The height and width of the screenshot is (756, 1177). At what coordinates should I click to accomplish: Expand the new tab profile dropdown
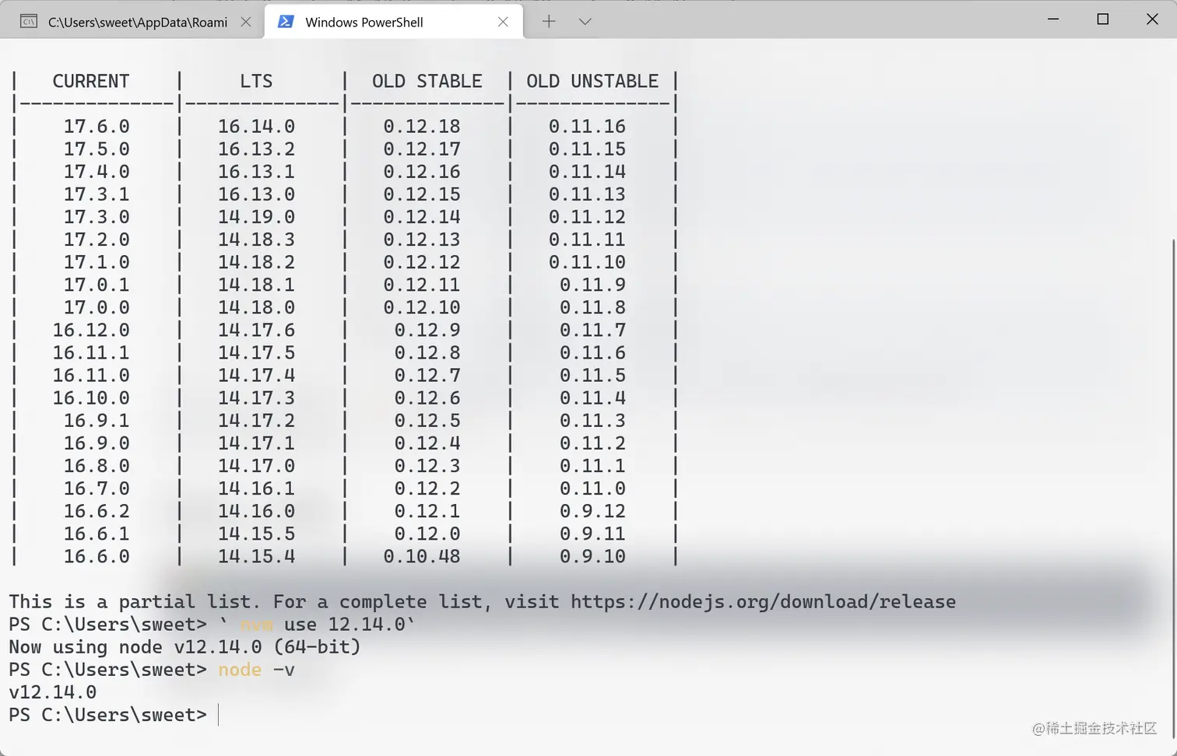click(x=585, y=22)
